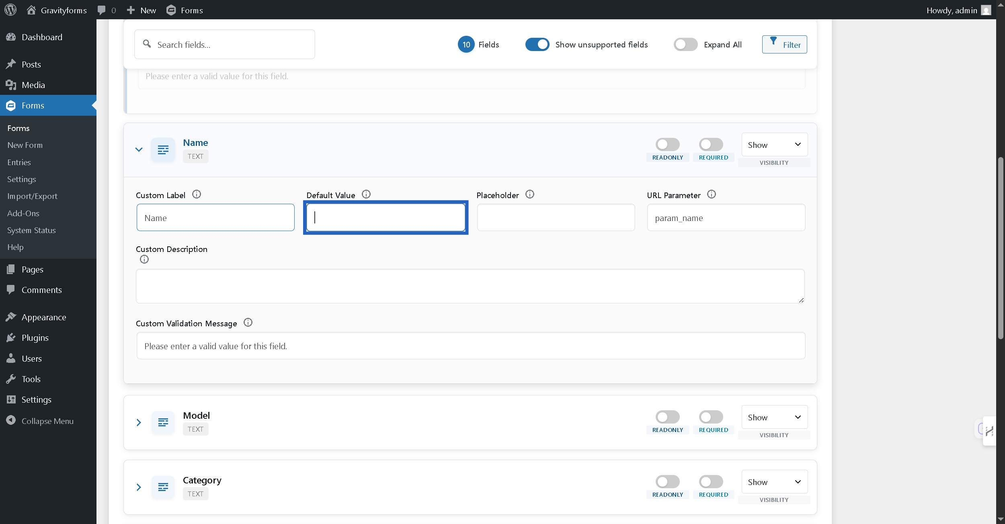Enable the Expand All toggle
Viewport: 1005px width, 524px height.
click(685, 44)
